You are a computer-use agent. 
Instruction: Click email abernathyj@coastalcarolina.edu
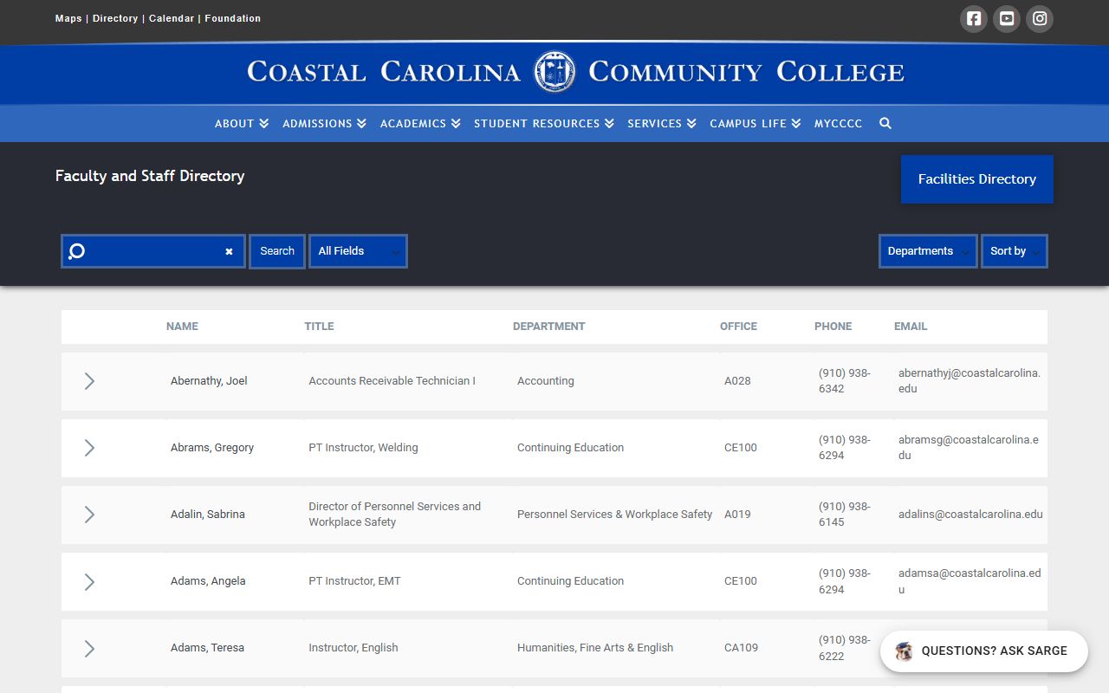coord(970,381)
